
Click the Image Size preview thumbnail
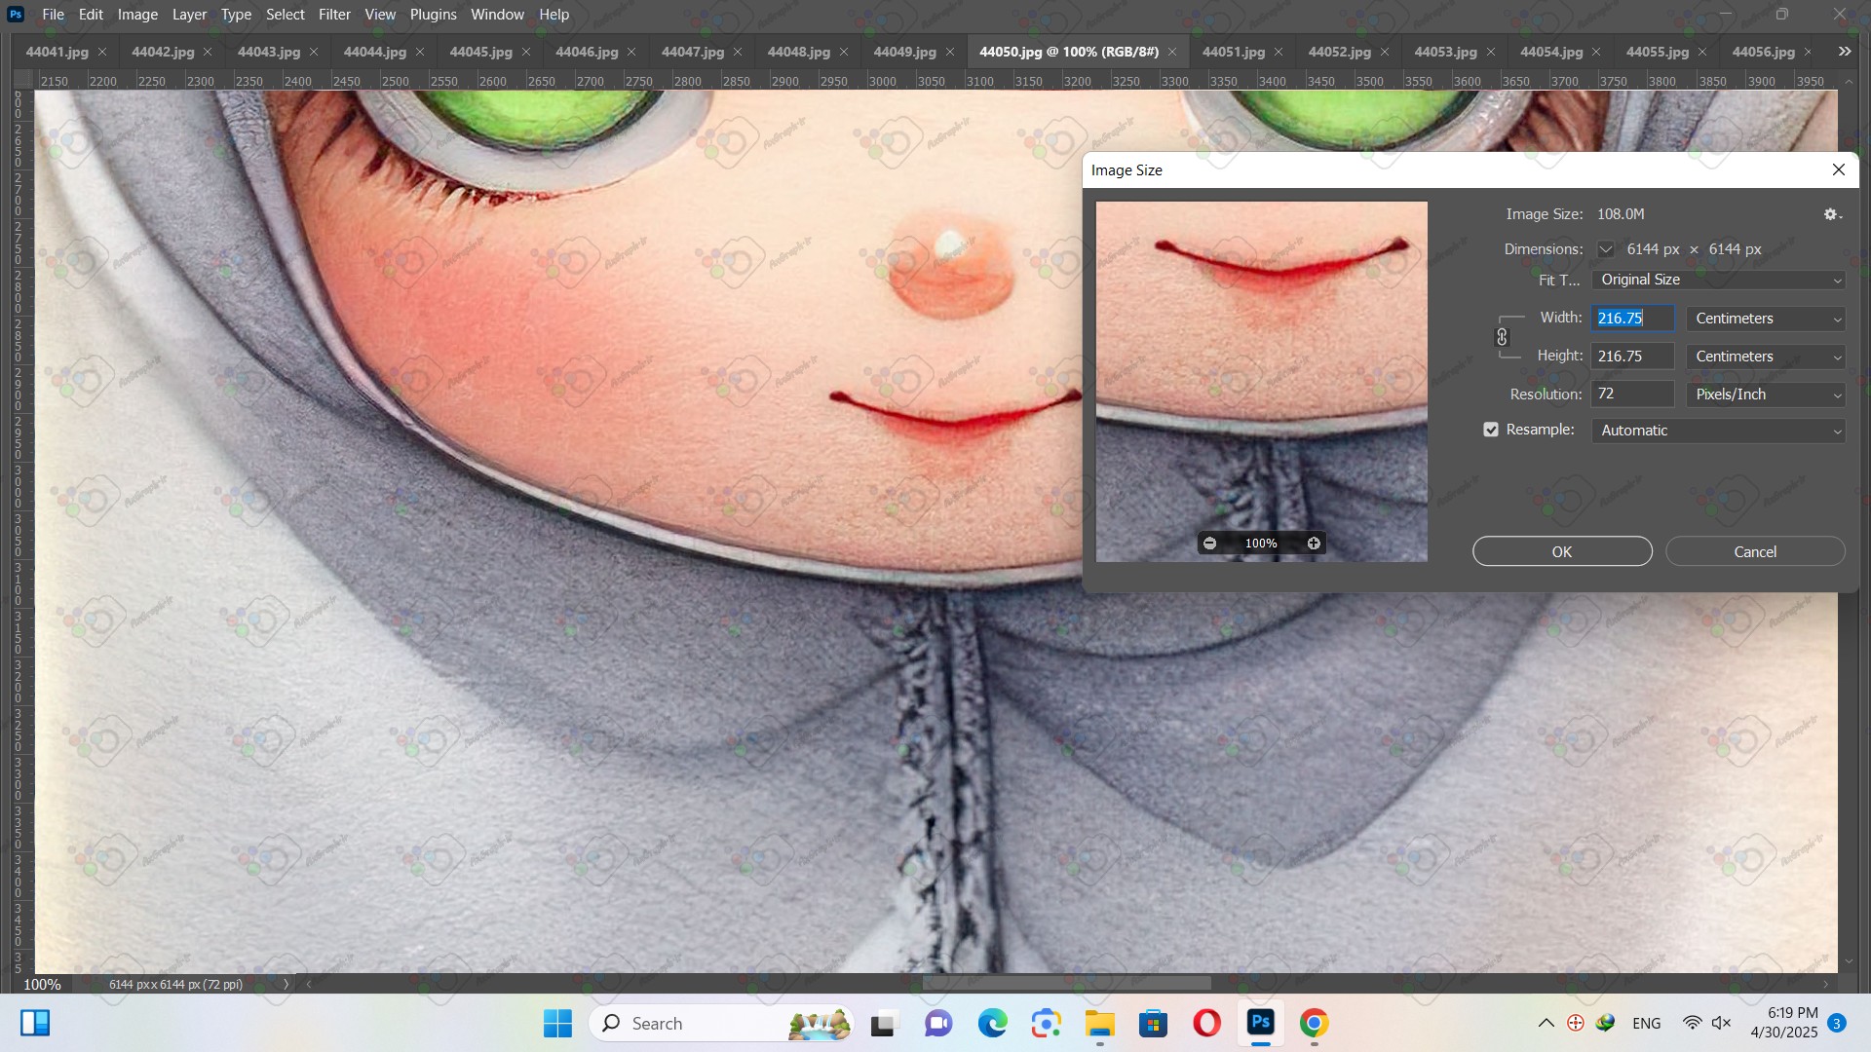pyautogui.click(x=1261, y=381)
